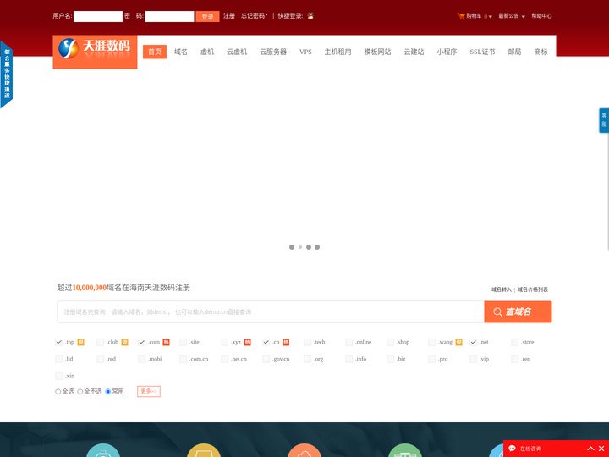Click the quick login avatar icon
Viewport: 609px width, 457px height.
point(310,16)
